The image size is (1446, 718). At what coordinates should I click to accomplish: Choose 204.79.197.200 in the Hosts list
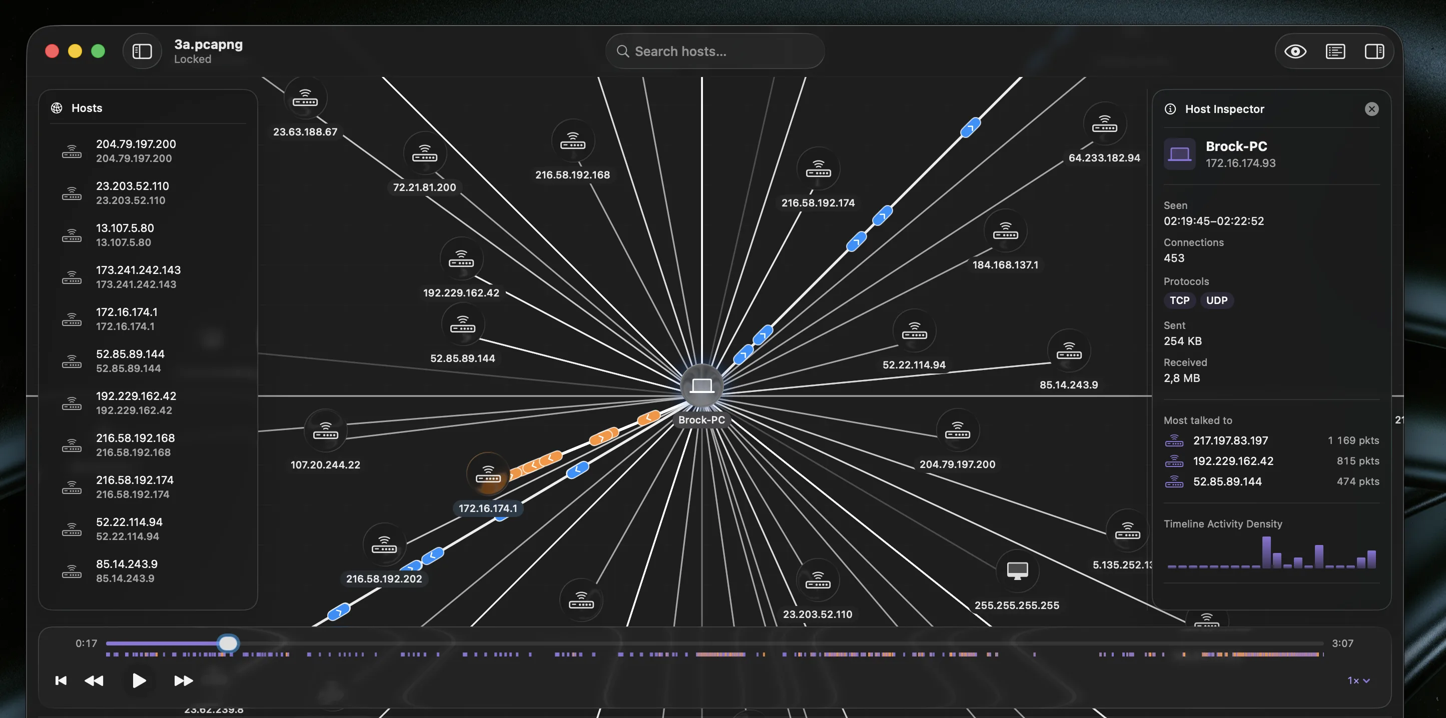(148, 151)
